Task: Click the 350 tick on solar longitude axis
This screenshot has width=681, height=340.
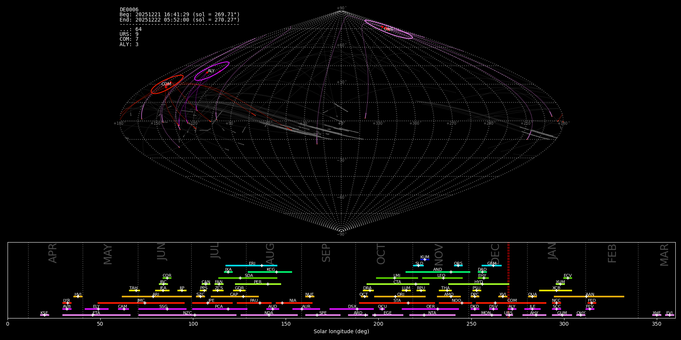Action: coord(657,324)
